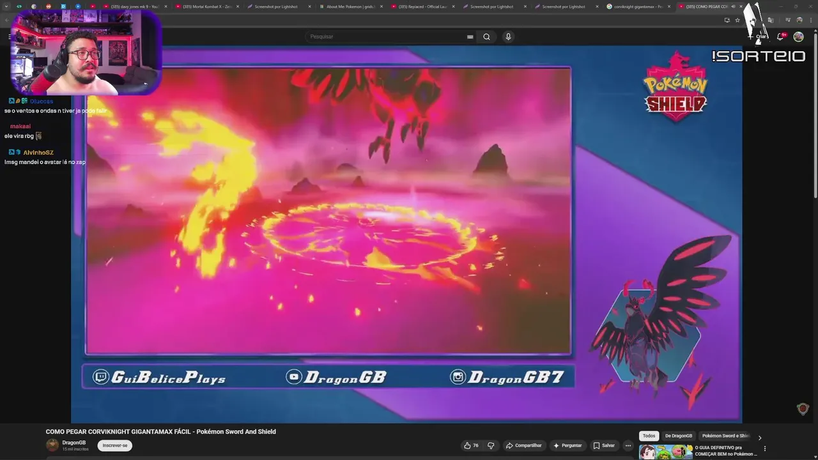Select the Todos filter chip
The width and height of the screenshot is (818, 460).
[649, 436]
